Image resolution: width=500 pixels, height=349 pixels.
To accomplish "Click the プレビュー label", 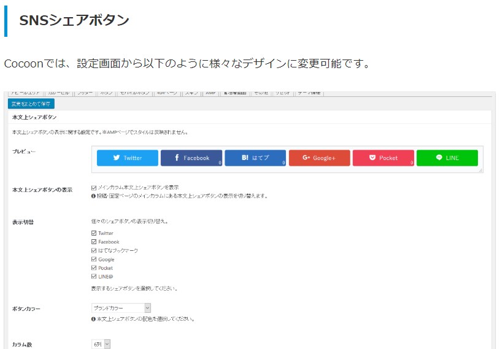I will [24, 151].
